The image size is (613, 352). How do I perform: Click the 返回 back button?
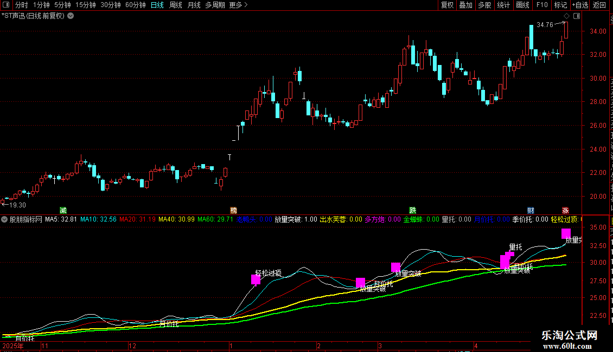click(x=599, y=5)
